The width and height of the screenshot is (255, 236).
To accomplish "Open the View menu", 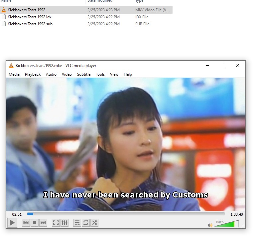I will tap(114, 74).
